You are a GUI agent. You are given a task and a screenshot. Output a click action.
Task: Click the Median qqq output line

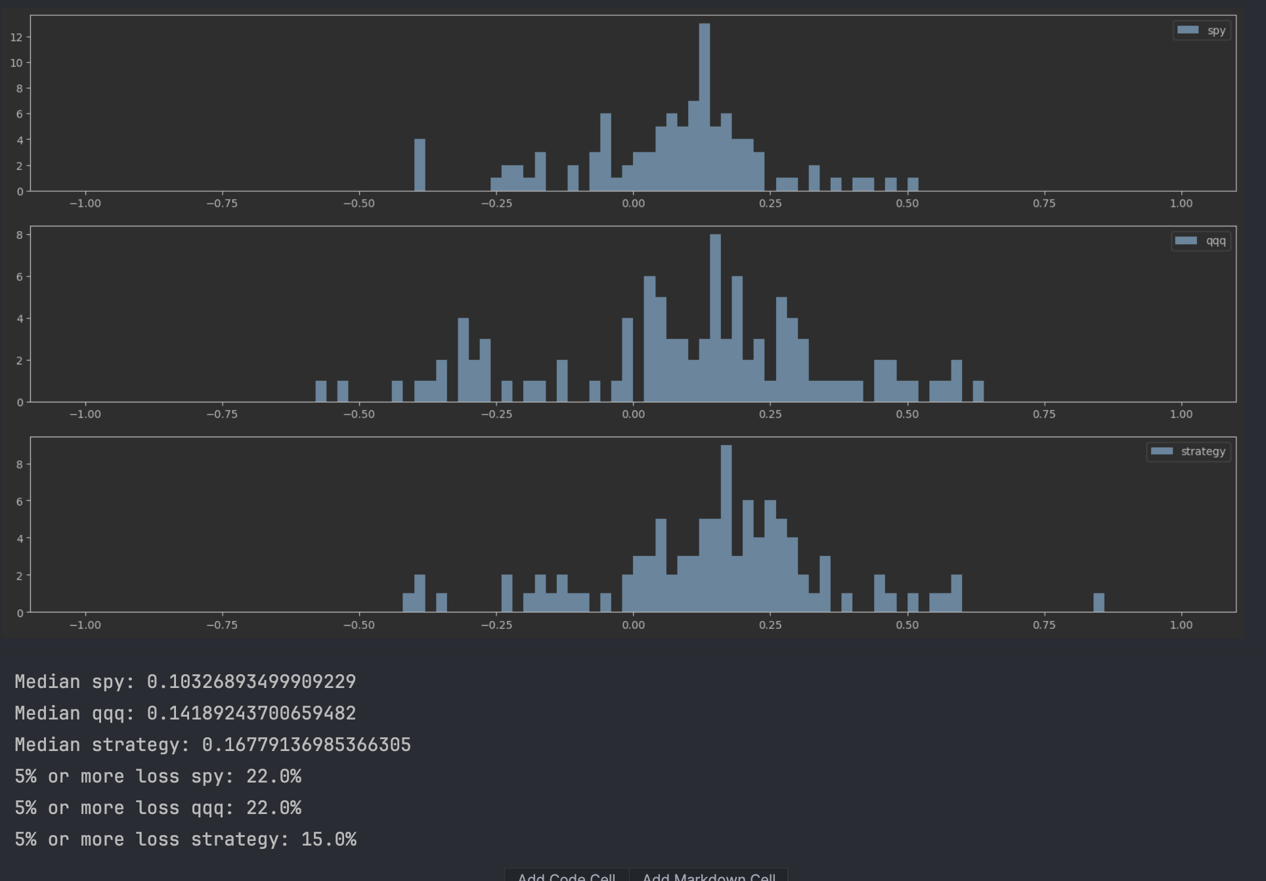(185, 713)
